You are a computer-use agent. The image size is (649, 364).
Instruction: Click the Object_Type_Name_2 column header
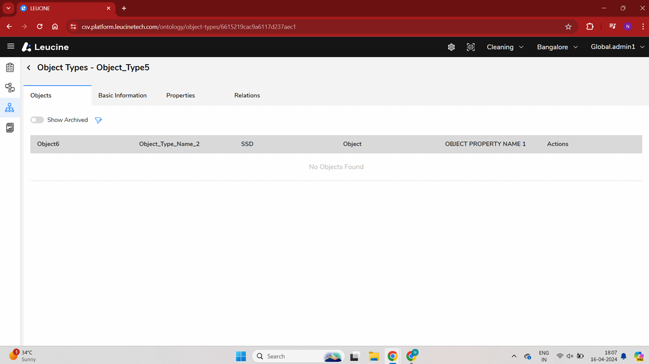pos(169,144)
